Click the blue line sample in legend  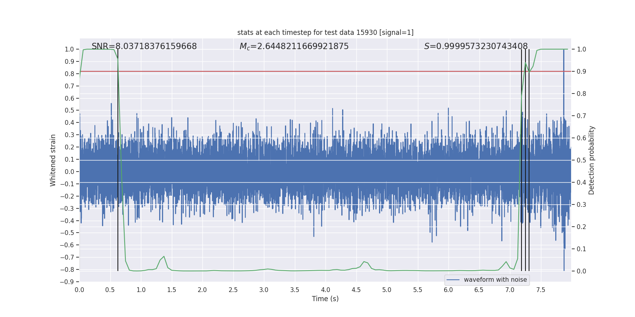click(x=453, y=280)
